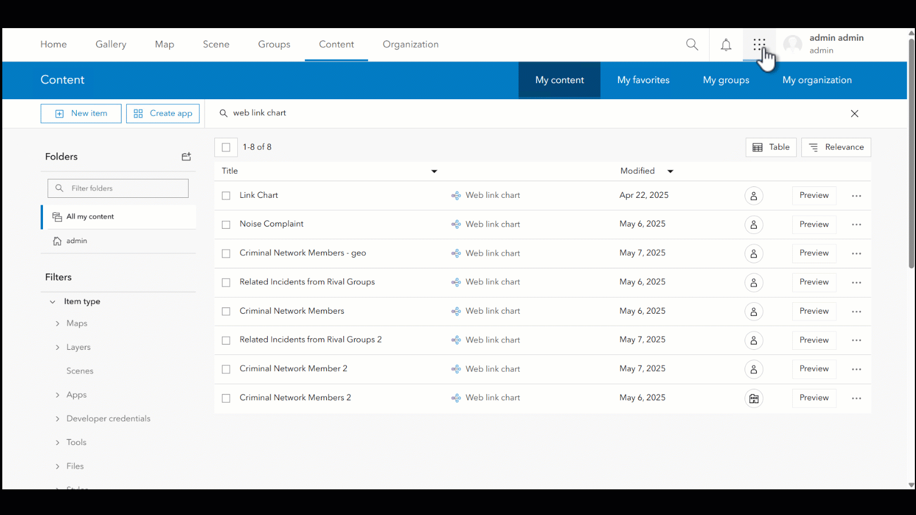Click share icon for Criminal Network Members row

tap(754, 311)
